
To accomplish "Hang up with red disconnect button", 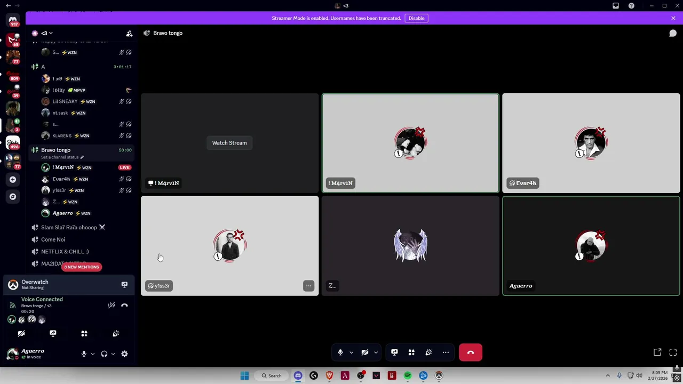I will coord(471,353).
